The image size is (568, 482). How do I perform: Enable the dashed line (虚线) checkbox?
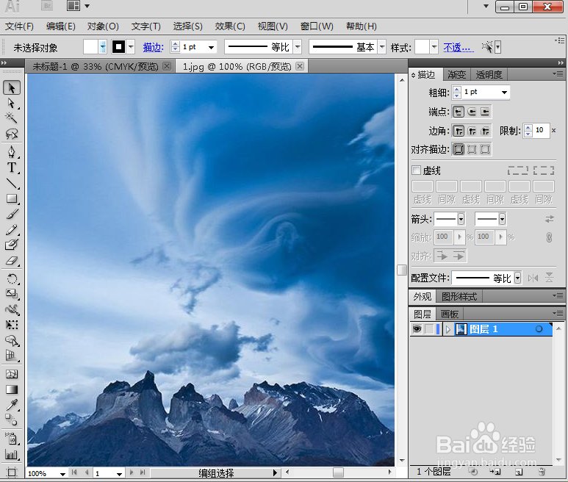coord(417,170)
